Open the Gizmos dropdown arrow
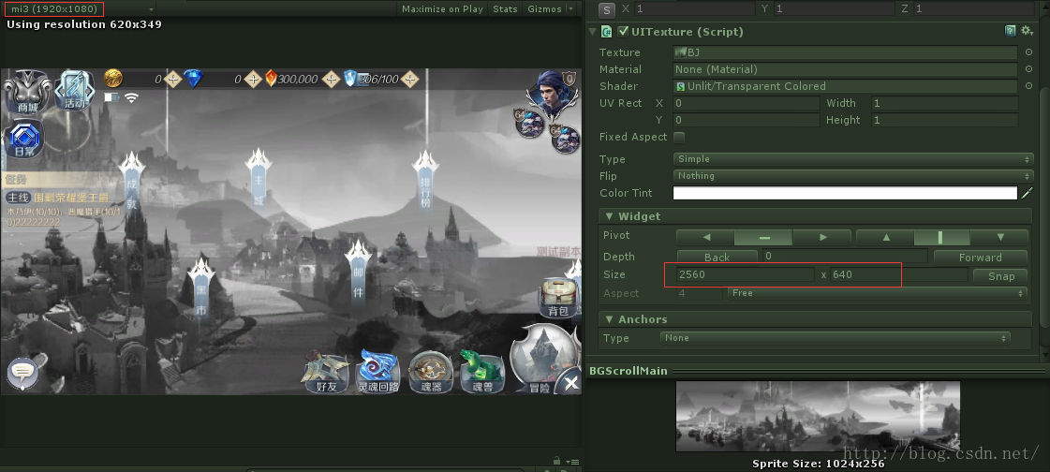This screenshot has width=1050, height=472. pyautogui.click(x=570, y=8)
